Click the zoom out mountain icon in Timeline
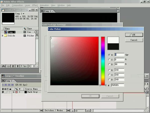Image resolution: width=150 pixels, height=113 pixels. pos(72,110)
